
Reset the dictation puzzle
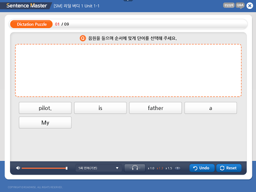pos(229,168)
